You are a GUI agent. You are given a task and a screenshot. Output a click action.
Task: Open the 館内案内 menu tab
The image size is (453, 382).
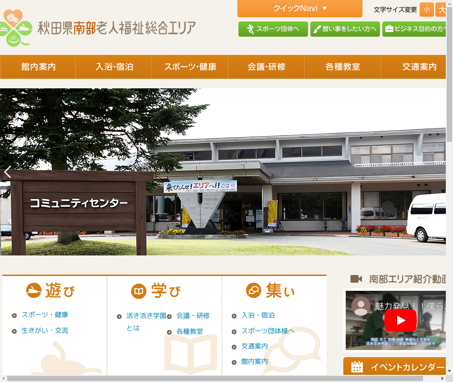[x=38, y=67]
